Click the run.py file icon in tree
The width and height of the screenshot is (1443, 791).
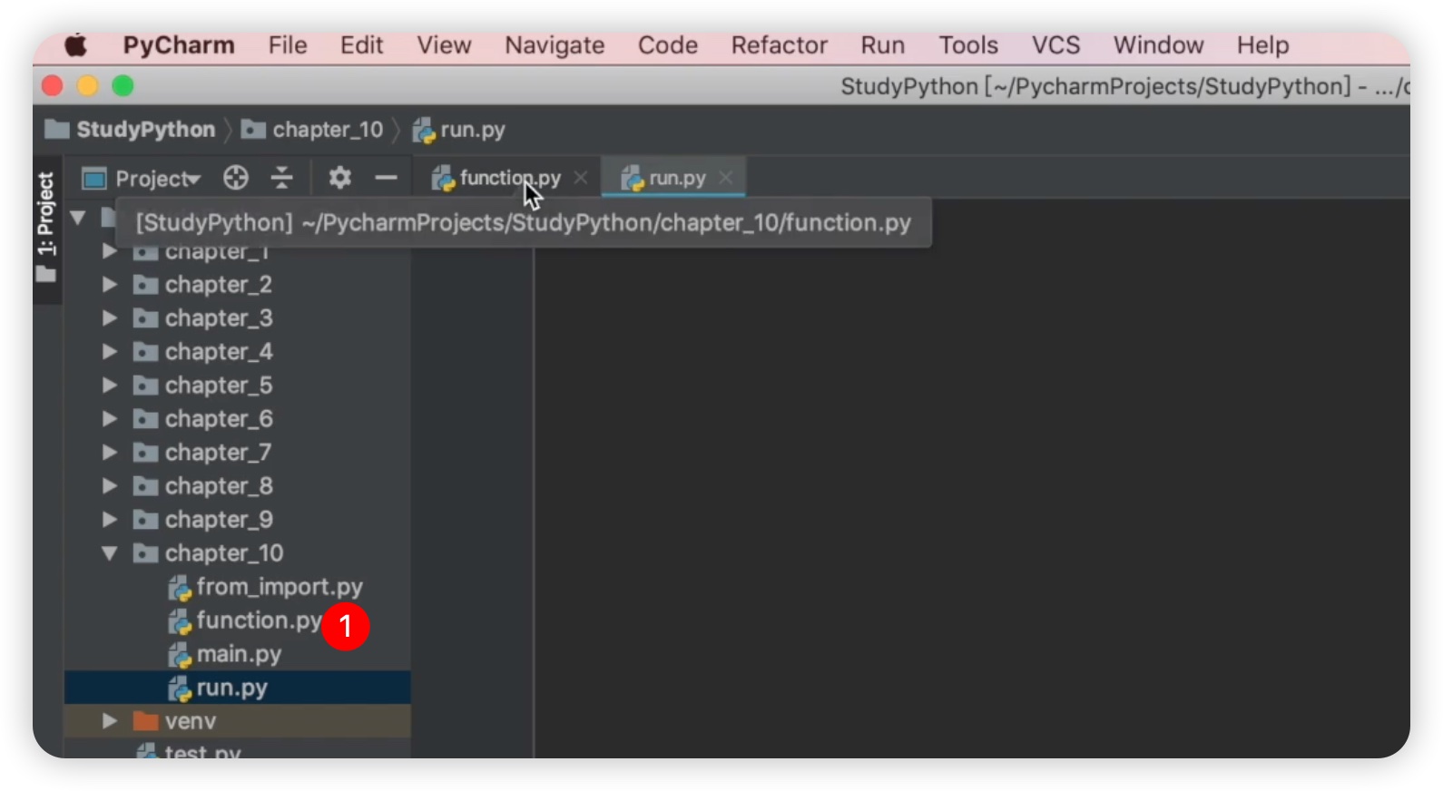[180, 688]
